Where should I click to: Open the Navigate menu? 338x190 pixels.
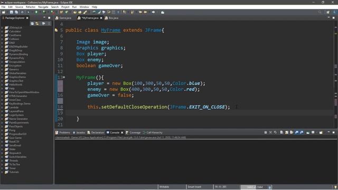(43, 7)
